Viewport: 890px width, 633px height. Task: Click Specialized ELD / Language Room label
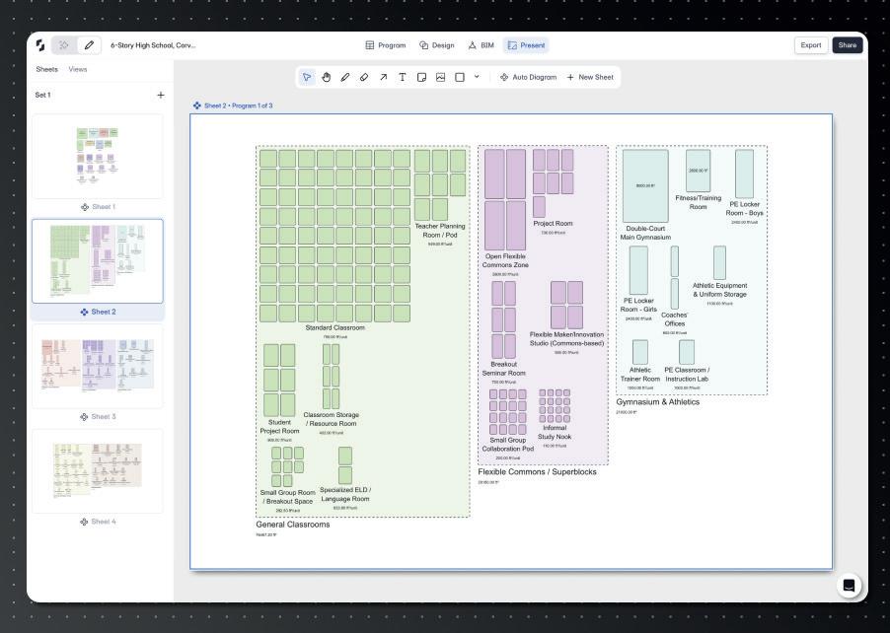click(345, 495)
